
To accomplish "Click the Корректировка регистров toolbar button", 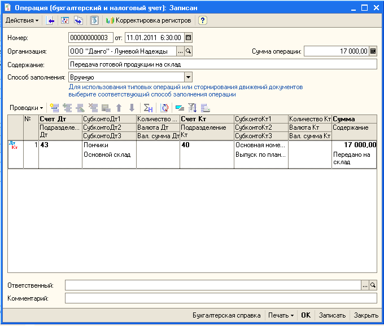I will pyautogui.click(x=149, y=20).
